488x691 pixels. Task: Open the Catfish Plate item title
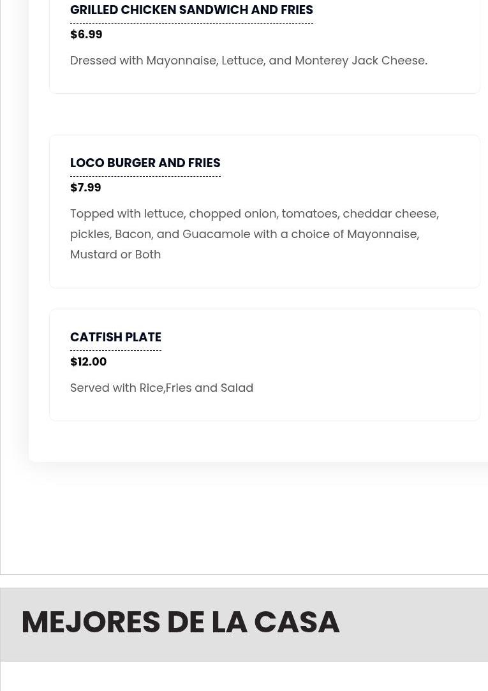(x=116, y=337)
